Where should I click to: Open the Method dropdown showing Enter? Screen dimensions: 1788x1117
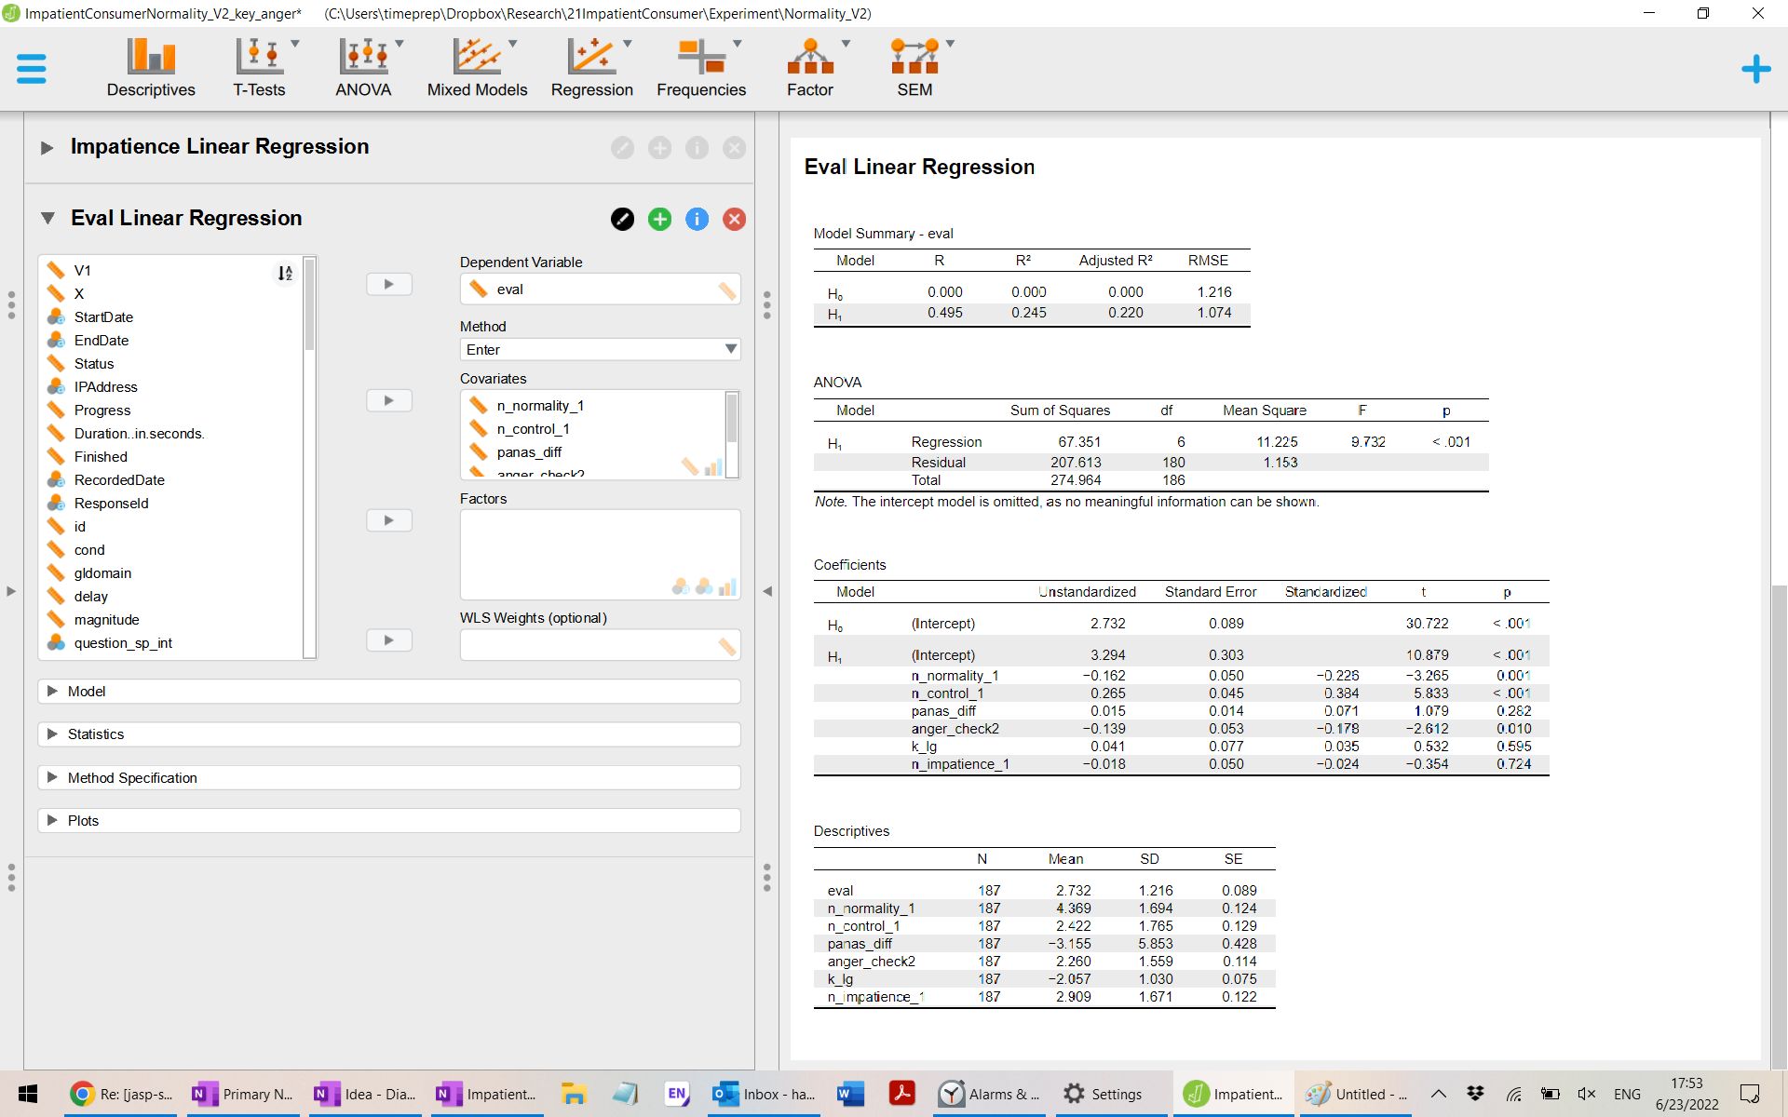click(x=600, y=349)
